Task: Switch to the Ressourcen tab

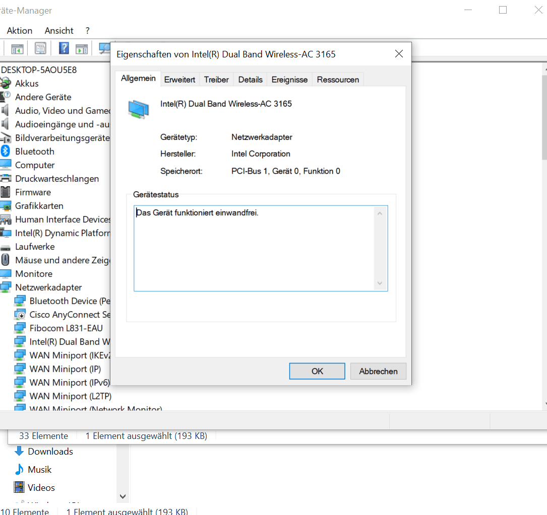Action: click(x=338, y=80)
